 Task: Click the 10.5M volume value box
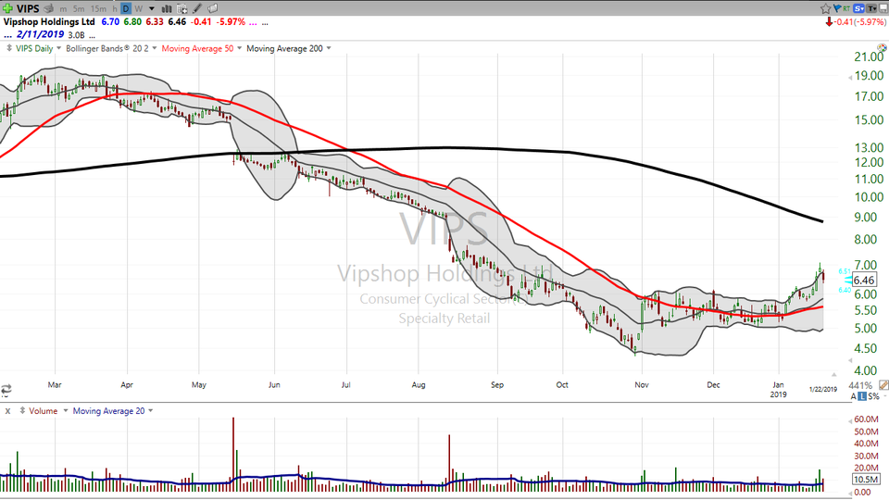(x=866, y=480)
